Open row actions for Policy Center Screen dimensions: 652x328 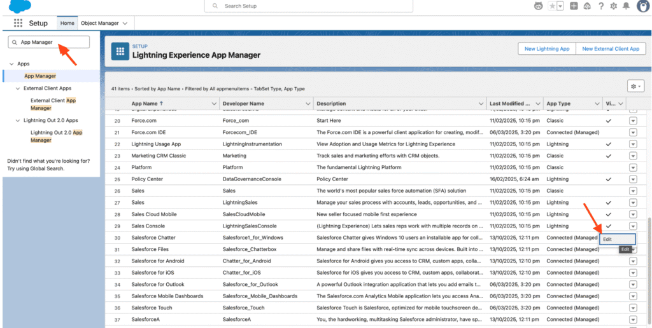click(x=633, y=179)
